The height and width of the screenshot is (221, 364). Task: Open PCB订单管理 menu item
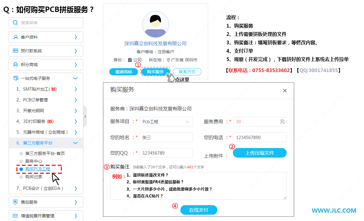coord(36,100)
